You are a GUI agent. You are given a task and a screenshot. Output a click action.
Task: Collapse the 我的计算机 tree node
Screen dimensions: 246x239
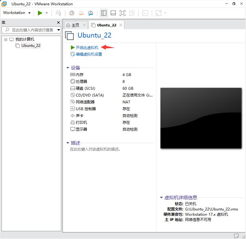tap(6, 39)
